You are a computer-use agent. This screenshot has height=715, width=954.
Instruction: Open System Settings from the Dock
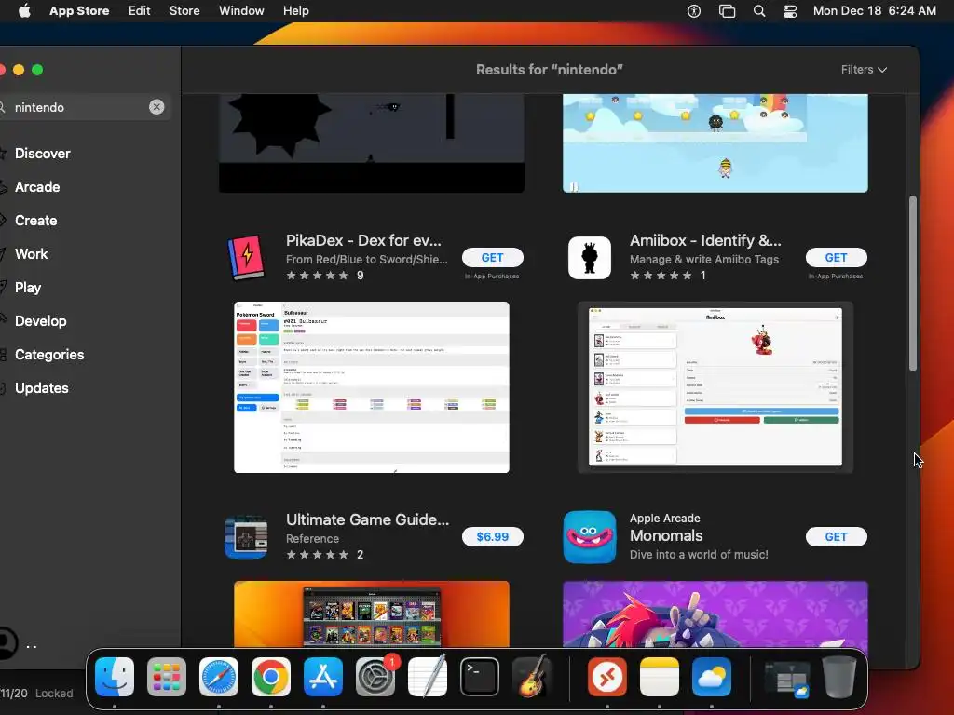[x=375, y=677]
